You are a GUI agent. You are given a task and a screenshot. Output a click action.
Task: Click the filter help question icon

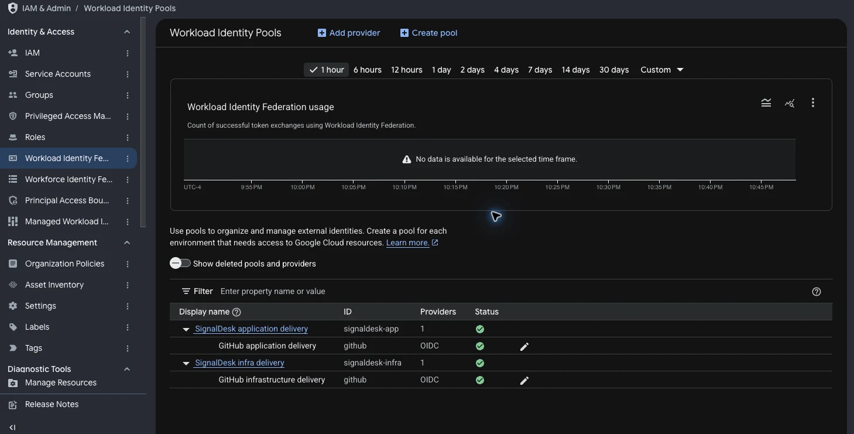(x=817, y=292)
